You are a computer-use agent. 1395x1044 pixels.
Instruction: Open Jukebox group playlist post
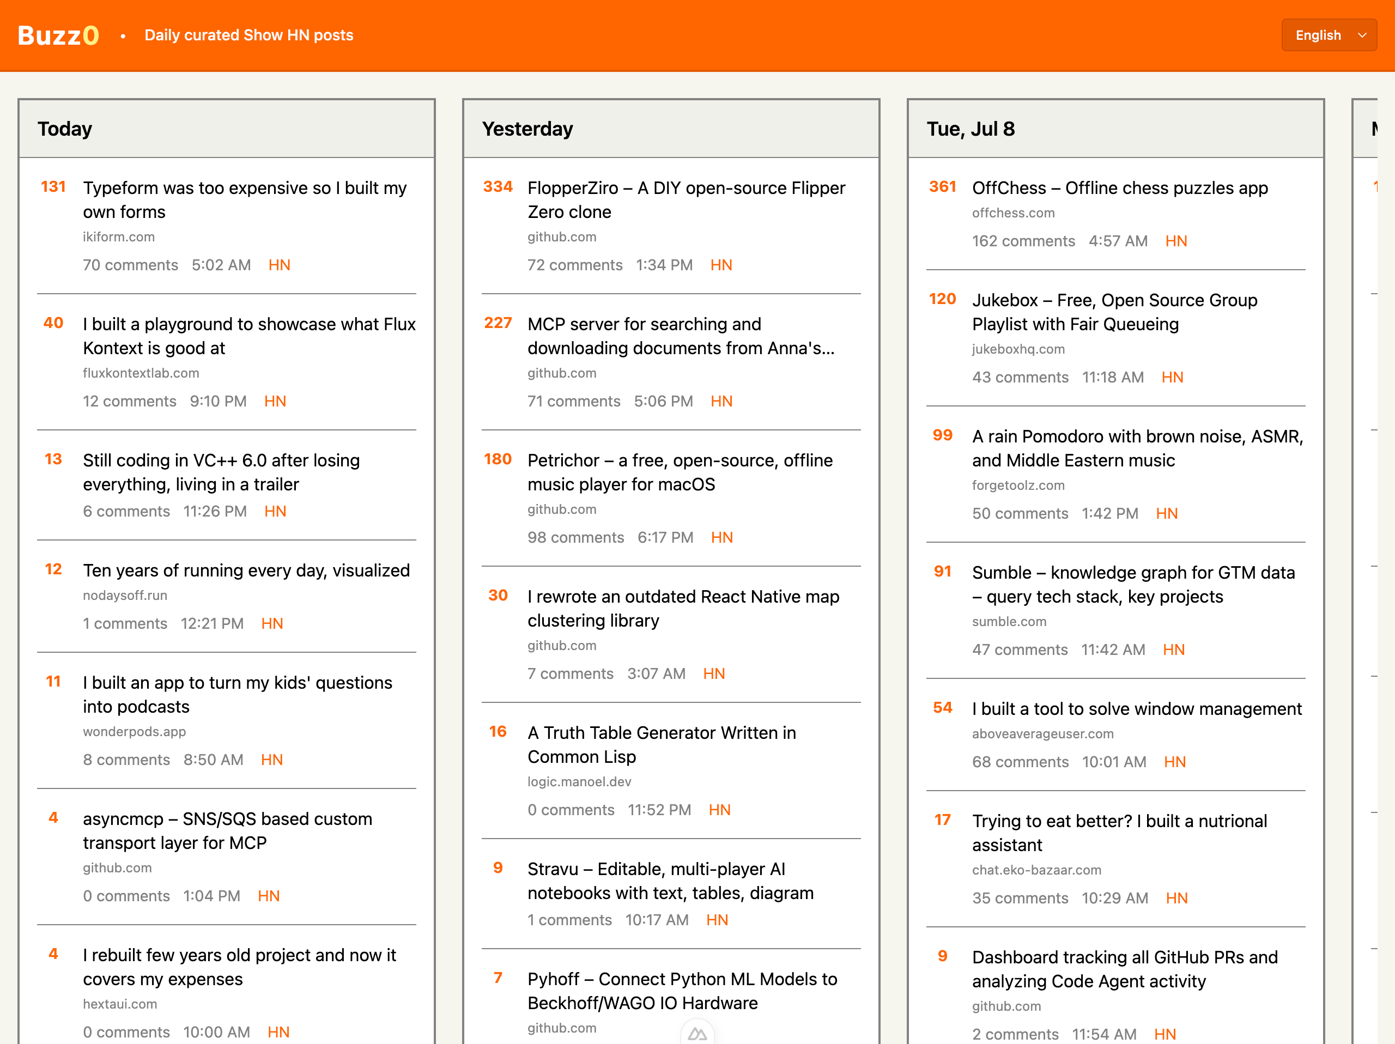pos(1114,312)
